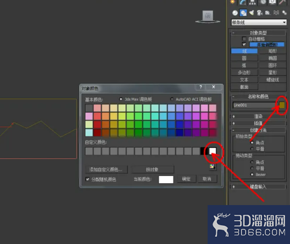Viewport: 290px width, 244px height.
Task: Set 初始类型 to 平滑
Action: point(252,149)
